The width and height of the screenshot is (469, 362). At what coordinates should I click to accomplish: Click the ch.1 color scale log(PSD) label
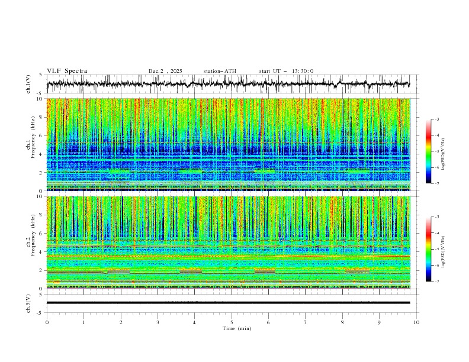point(444,154)
